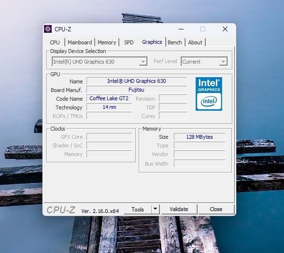This screenshot has width=284, height=253.
Task: Click the Tools button
Action: click(x=138, y=209)
